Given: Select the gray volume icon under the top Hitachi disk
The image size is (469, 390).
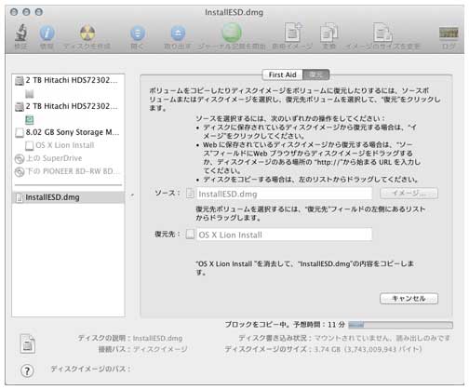Looking at the screenshot, I should pos(30,93).
